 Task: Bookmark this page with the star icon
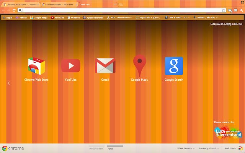click(x=224, y=10)
